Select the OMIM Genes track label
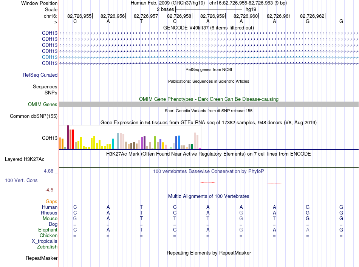359x267 pixels. (x=42, y=104)
